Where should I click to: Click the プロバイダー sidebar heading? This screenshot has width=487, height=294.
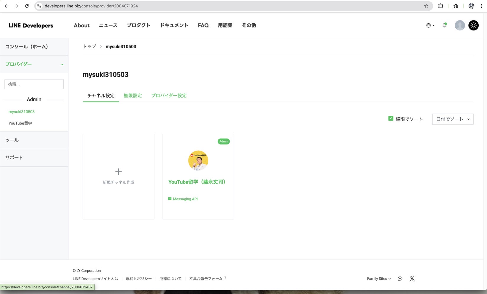(18, 64)
